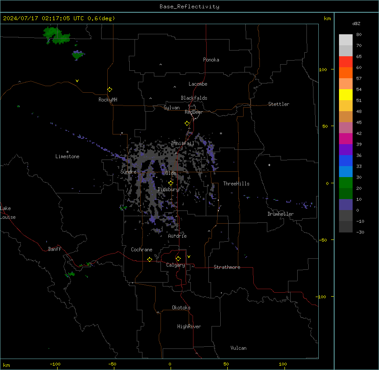Click the white plus marker north of Drumheller
Screen dimensions: 379x370
(269, 165)
